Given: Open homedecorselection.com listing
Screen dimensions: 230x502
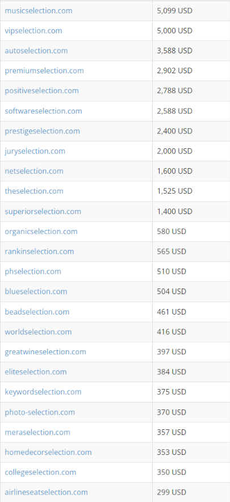Looking at the screenshot, I should [x=48, y=452].
